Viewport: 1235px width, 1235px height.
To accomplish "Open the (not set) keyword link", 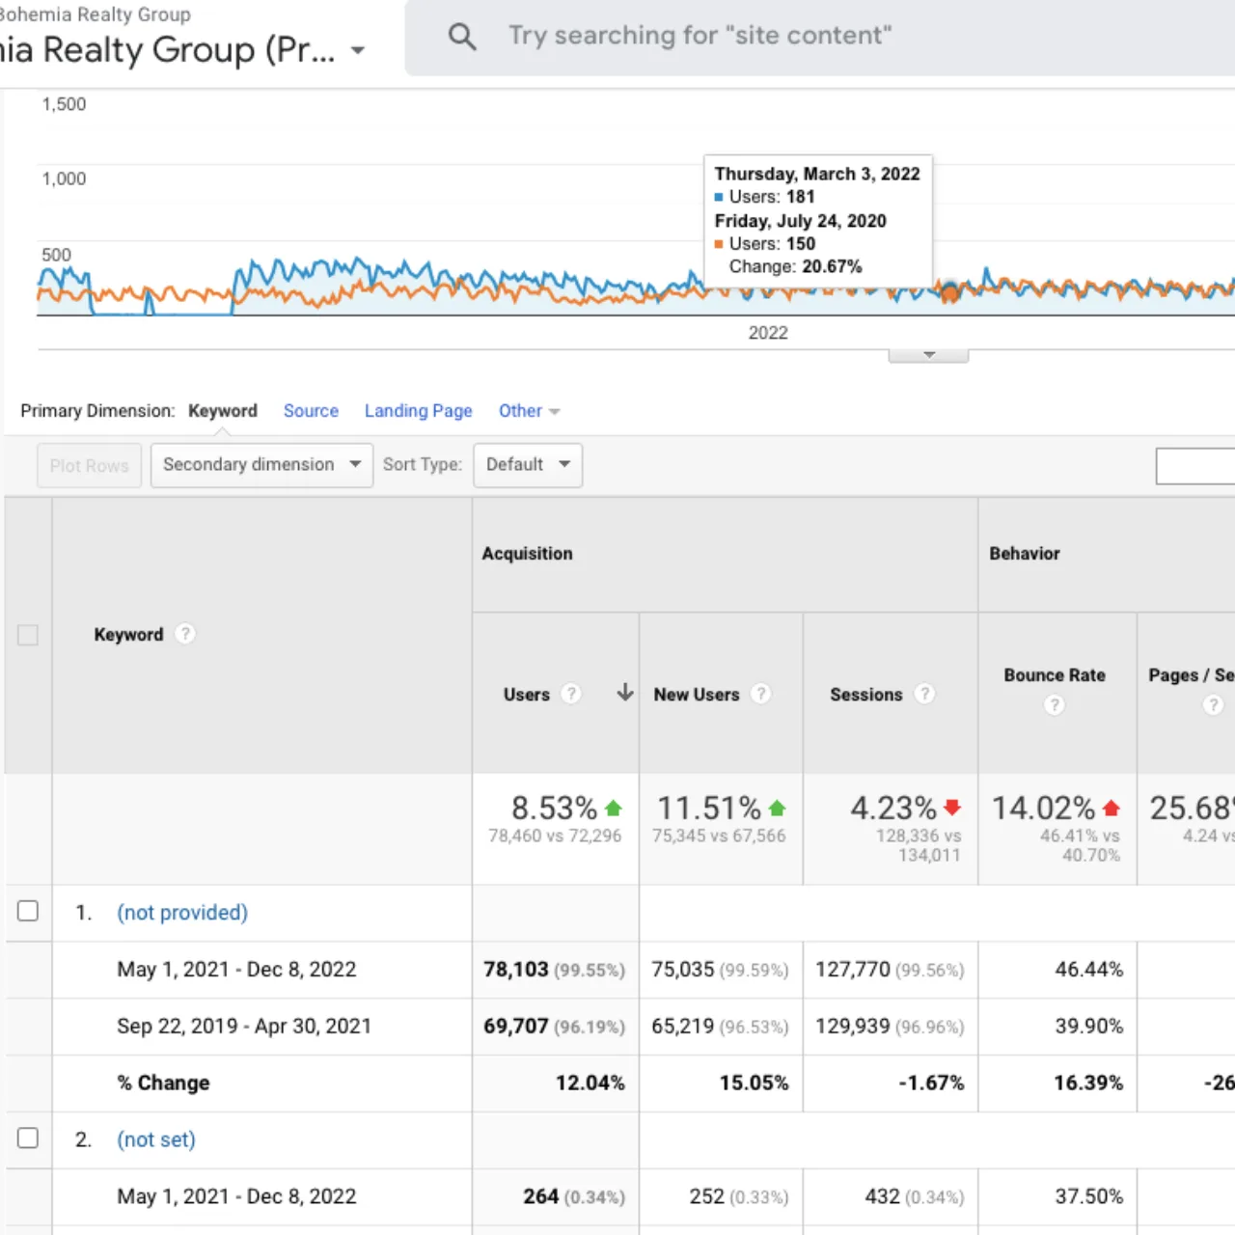I will [x=156, y=1139].
